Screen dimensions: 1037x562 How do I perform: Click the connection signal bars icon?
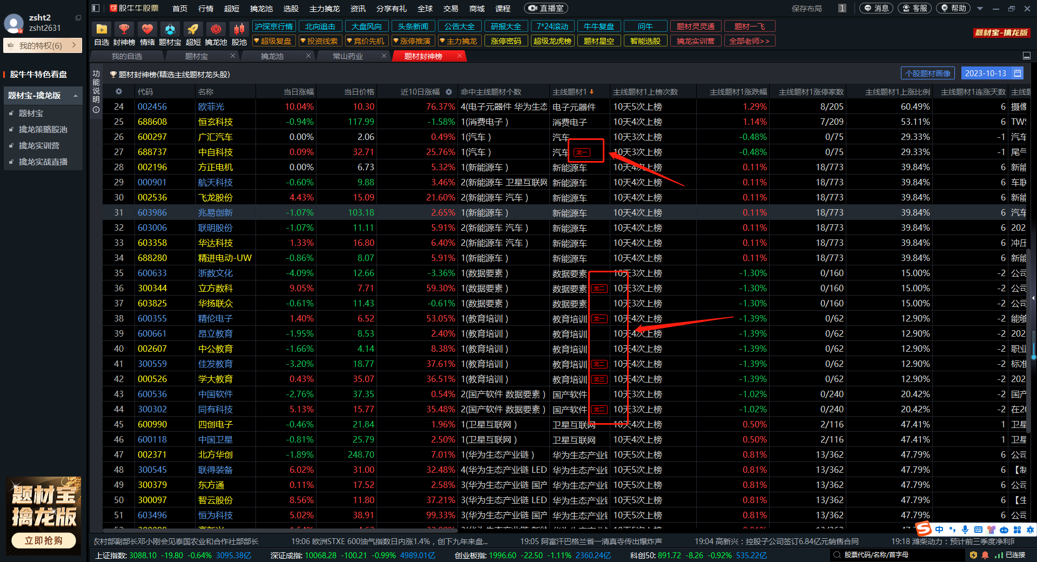pyautogui.click(x=999, y=555)
